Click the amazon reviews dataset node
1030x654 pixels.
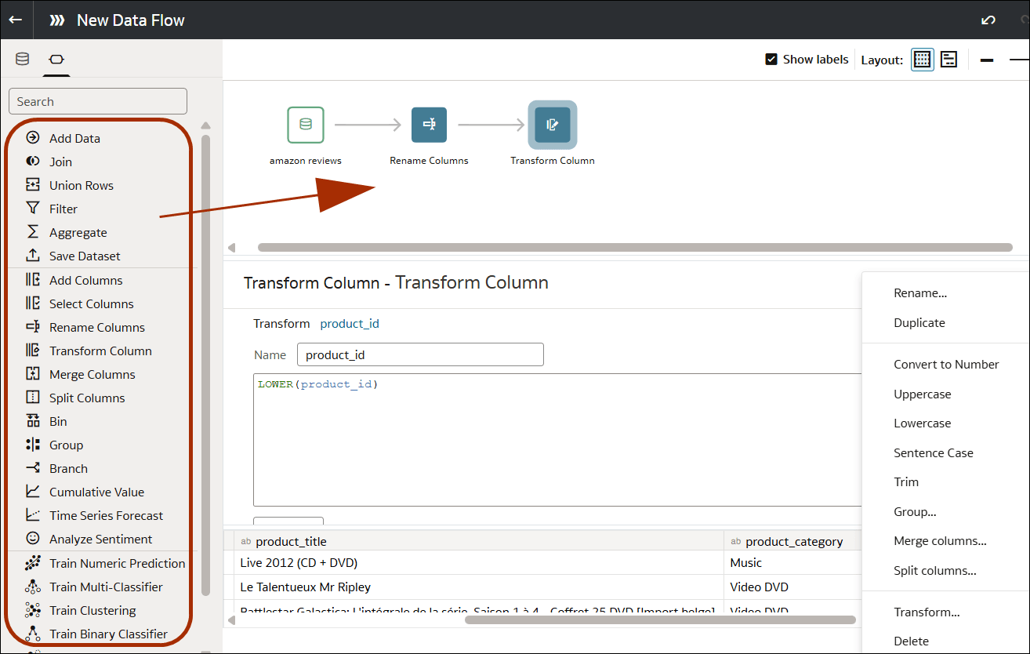305,125
